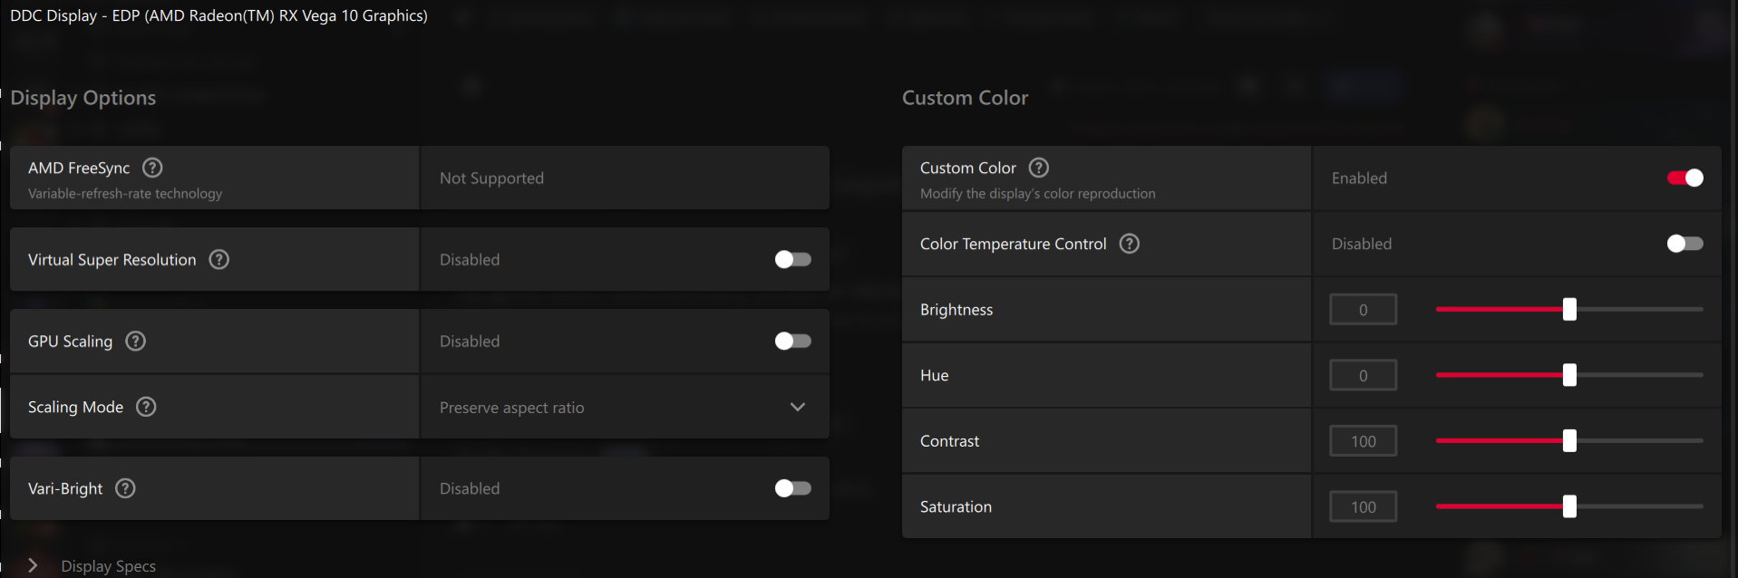Image resolution: width=1738 pixels, height=578 pixels.
Task: Toggle Color Temperature Control on
Action: (1685, 244)
